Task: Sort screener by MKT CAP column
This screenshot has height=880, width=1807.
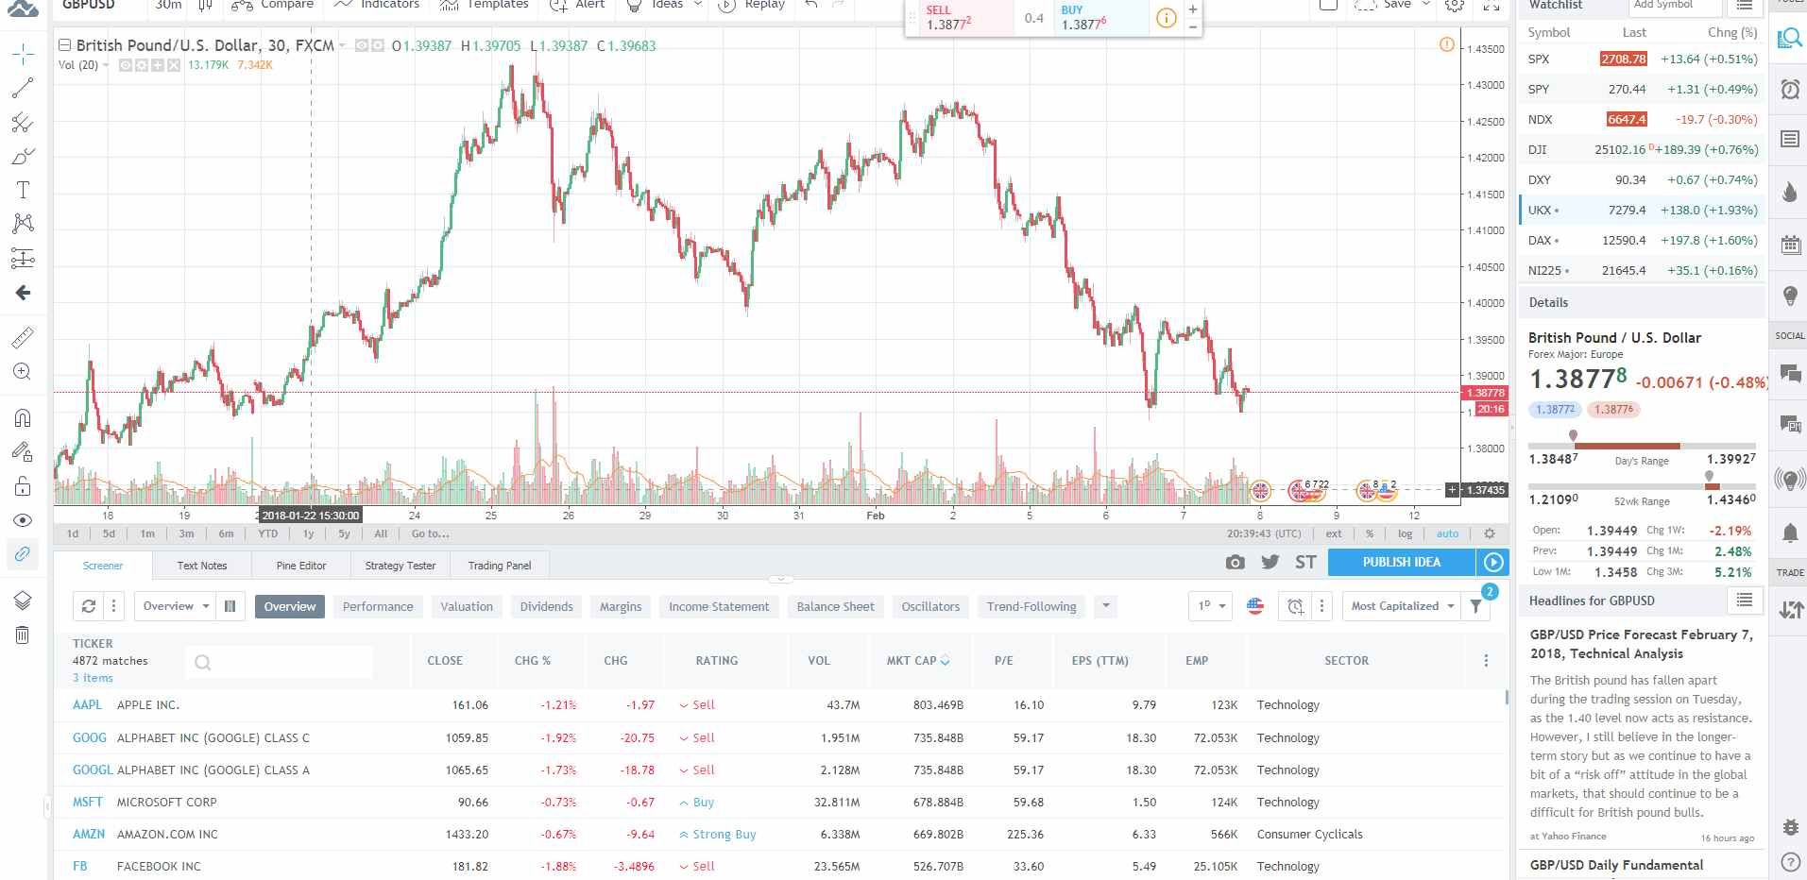Action: (x=917, y=661)
